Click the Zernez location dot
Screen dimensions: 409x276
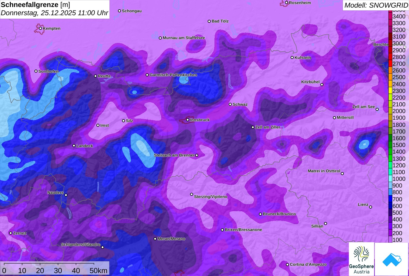tap(11, 233)
